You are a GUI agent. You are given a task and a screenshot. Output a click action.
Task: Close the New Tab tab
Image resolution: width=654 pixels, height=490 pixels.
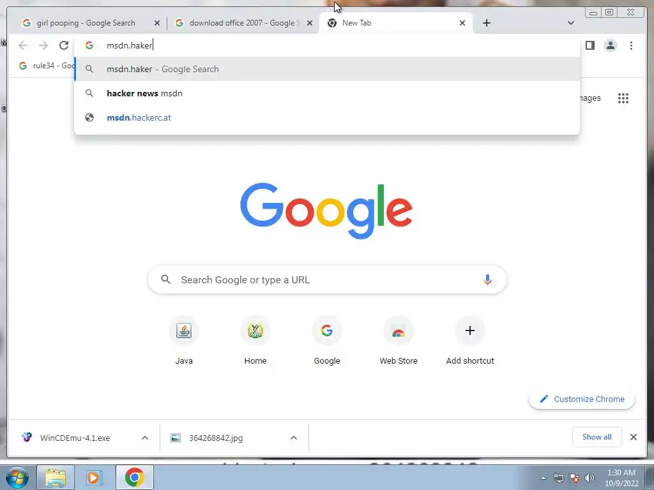coord(462,23)
